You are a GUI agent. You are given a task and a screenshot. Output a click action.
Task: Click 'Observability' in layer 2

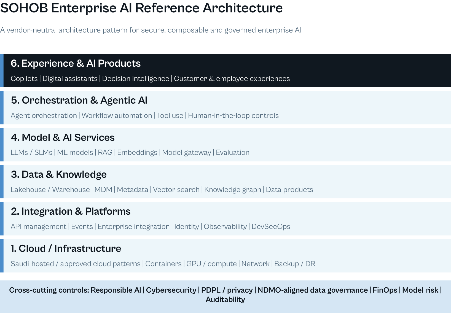coord(225,227)
